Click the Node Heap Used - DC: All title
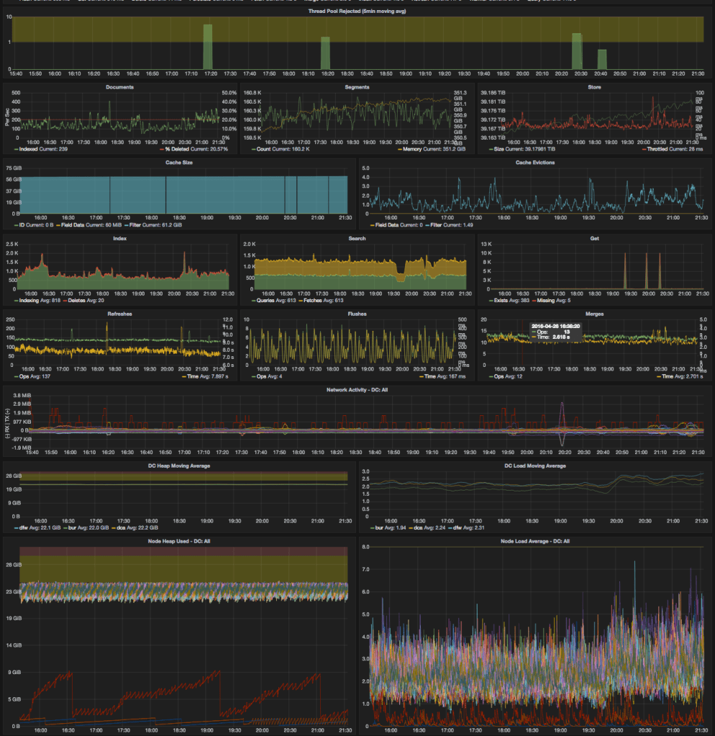 point(178,541)
